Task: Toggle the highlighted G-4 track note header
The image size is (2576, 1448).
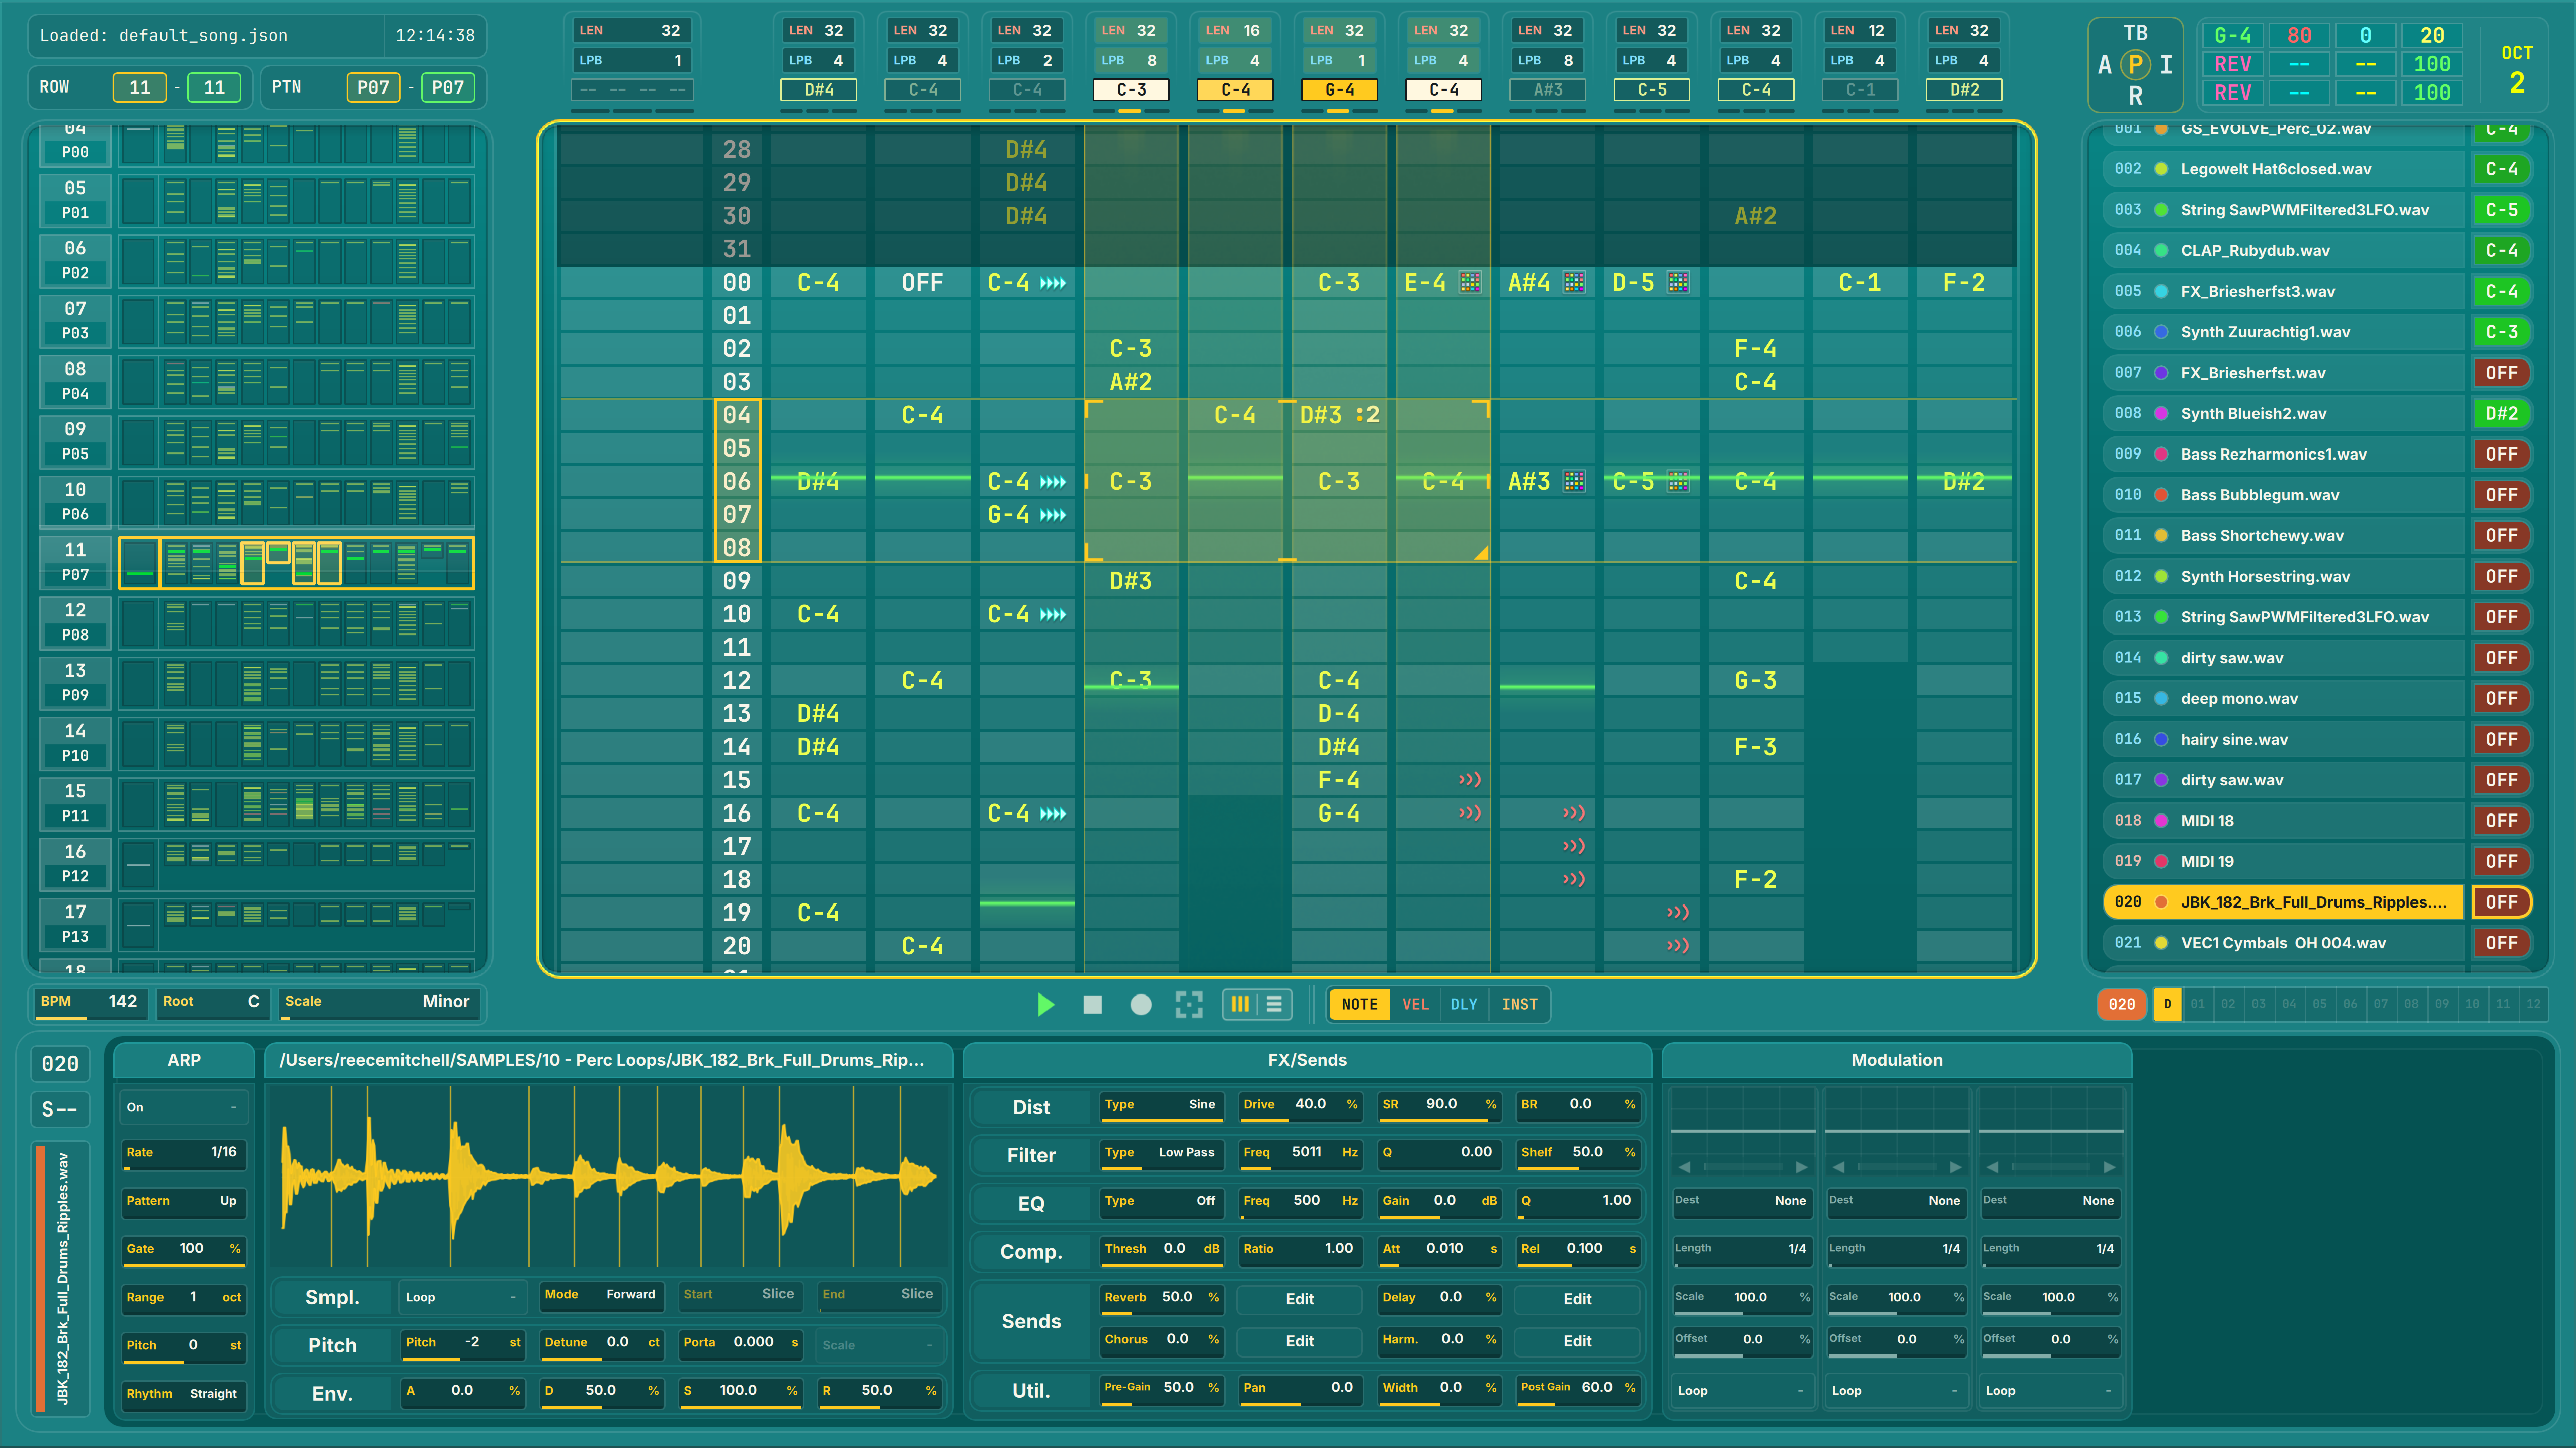Action: pyautogui.click(x=1339, y=90)
